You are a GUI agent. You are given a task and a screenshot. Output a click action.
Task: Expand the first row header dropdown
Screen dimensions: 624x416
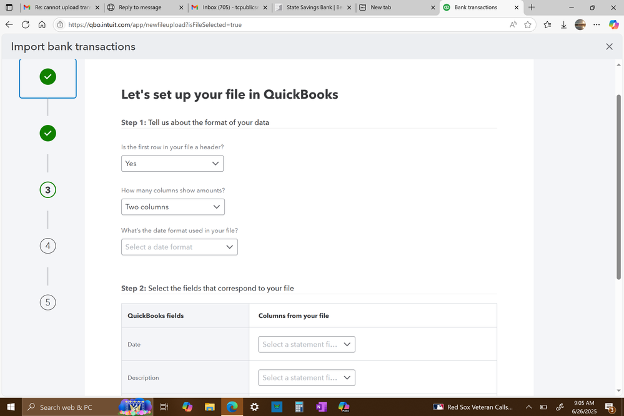[172, 164]
